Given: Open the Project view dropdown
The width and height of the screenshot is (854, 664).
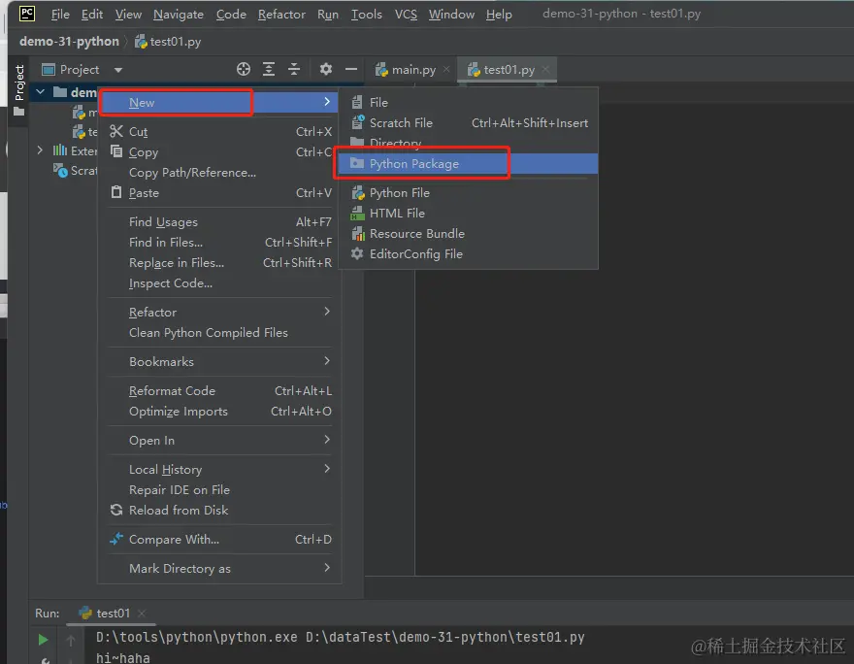Looking at the screenshot, I should click(118, 70).
